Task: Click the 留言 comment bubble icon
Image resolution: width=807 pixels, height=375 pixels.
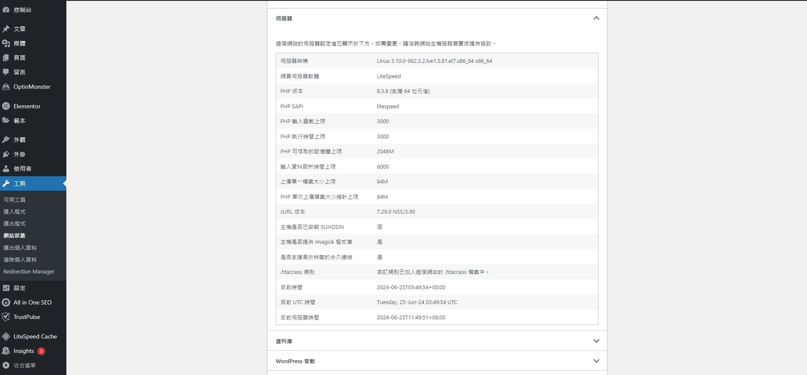Action: (6, 72)
